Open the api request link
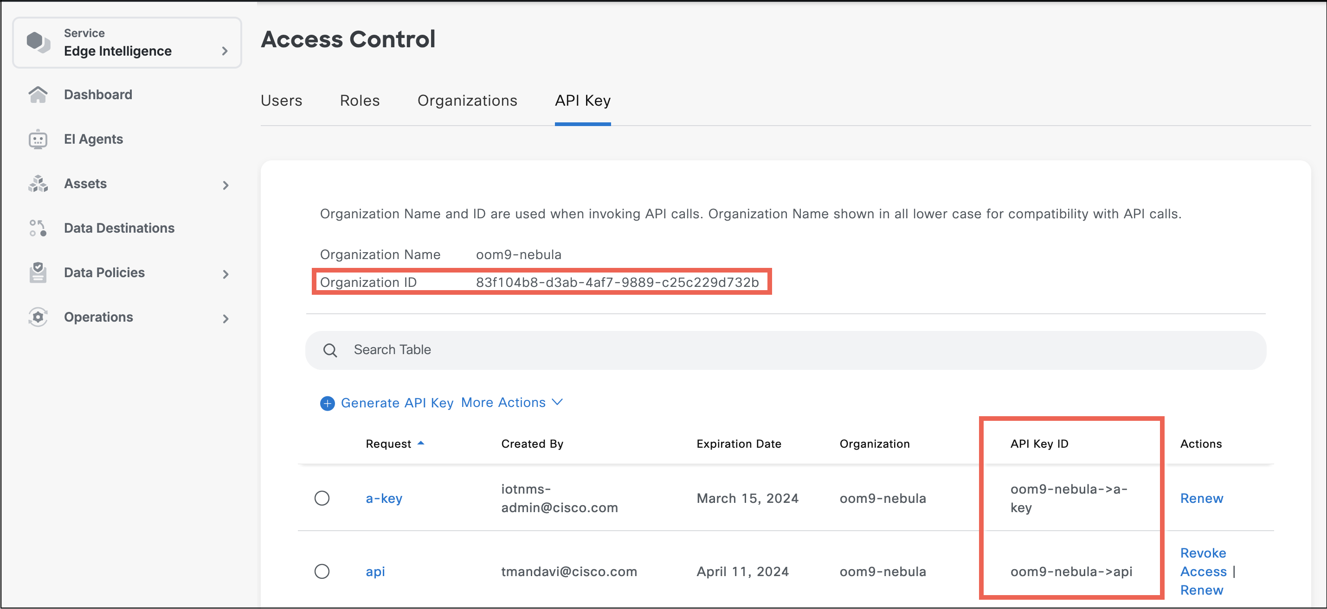 click(375, 571)
